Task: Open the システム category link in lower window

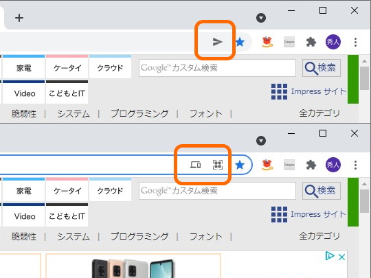Action: coord(74,237)
